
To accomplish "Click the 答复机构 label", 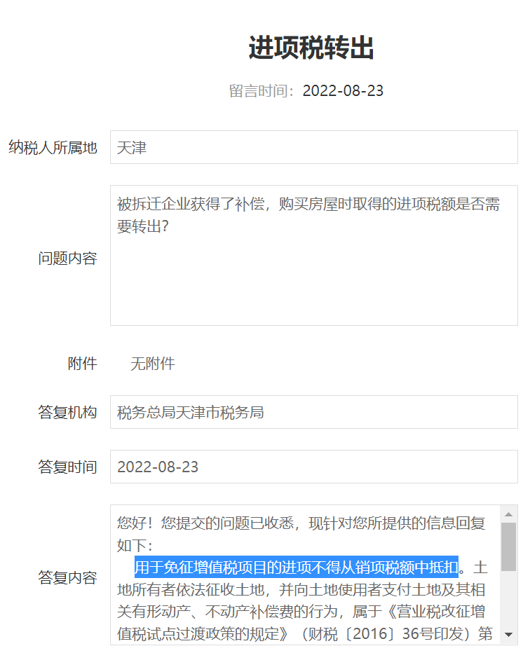I will [67, 412].
